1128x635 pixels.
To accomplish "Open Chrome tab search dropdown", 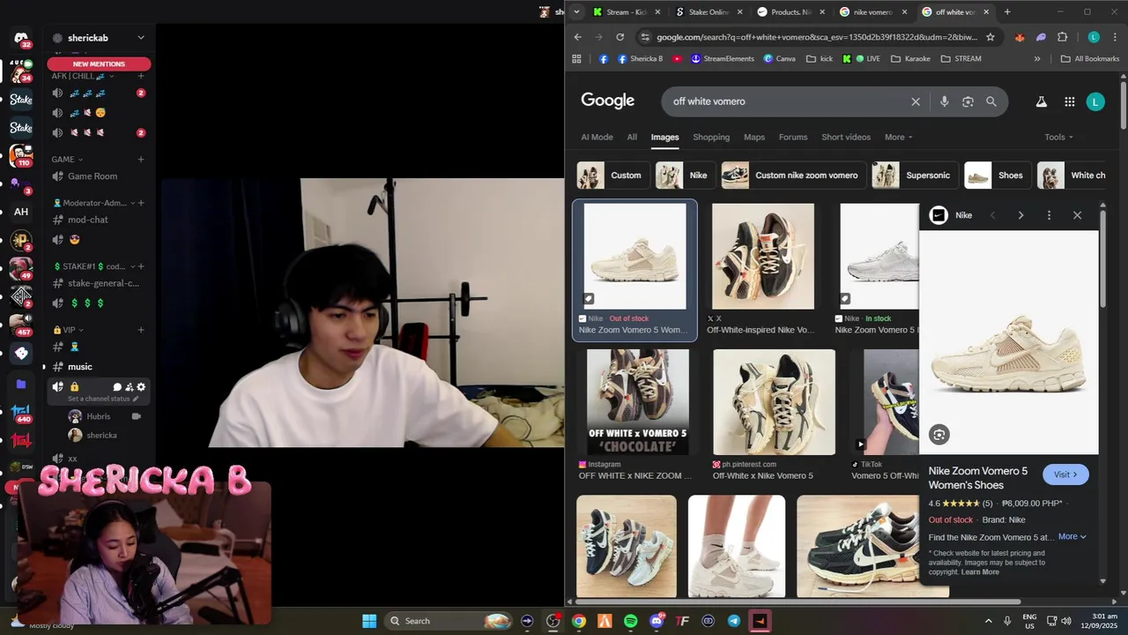I will point(576,12).
